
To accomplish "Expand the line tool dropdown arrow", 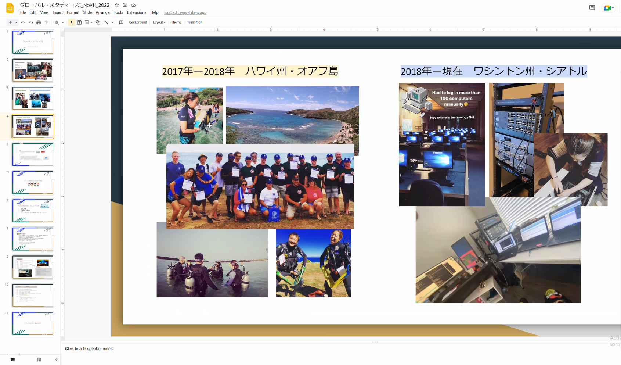I will (x=112, y=22).
